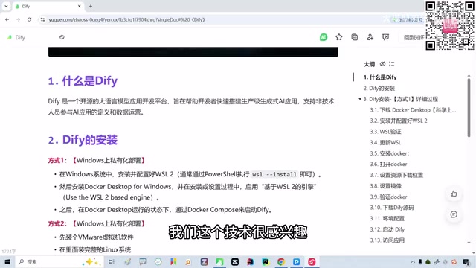Click the copy document icon in header

click(354, 37)
